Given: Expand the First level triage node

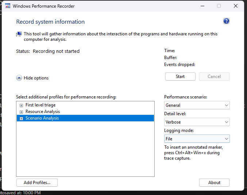Looking at the screenshot, I should click(x=21, y=105).
